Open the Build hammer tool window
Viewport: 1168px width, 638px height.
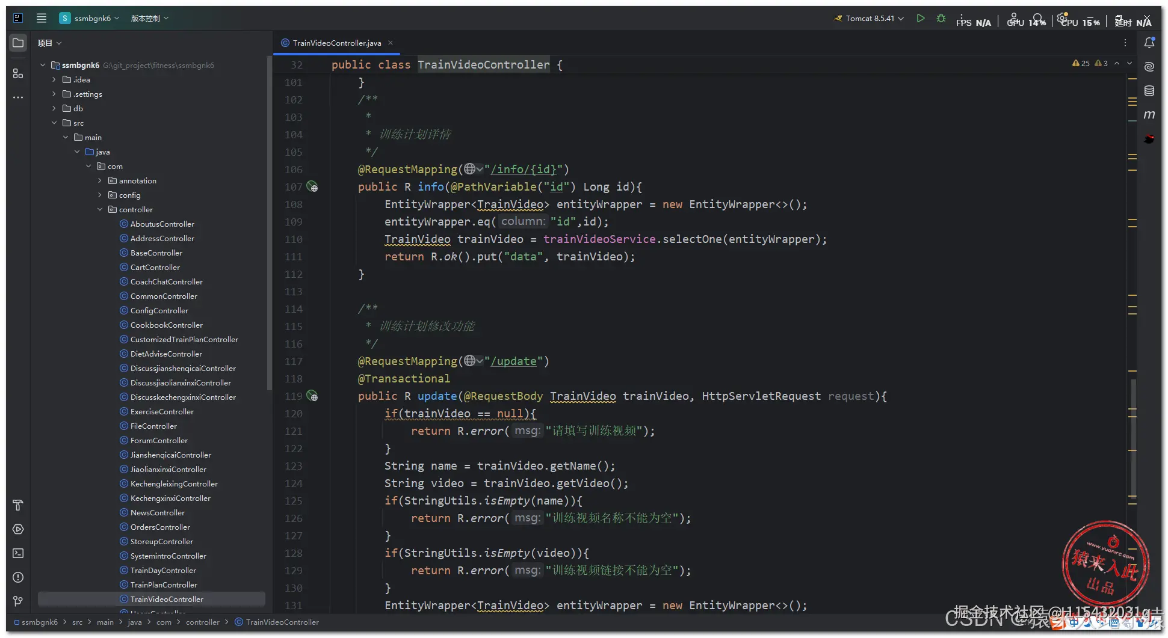(x=18, y=505)
